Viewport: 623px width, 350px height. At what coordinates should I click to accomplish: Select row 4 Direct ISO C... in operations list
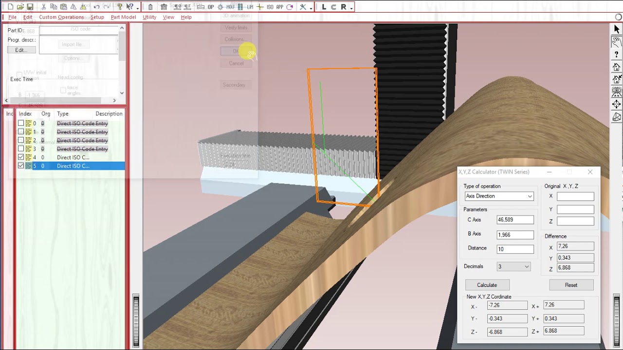[71, 157]
